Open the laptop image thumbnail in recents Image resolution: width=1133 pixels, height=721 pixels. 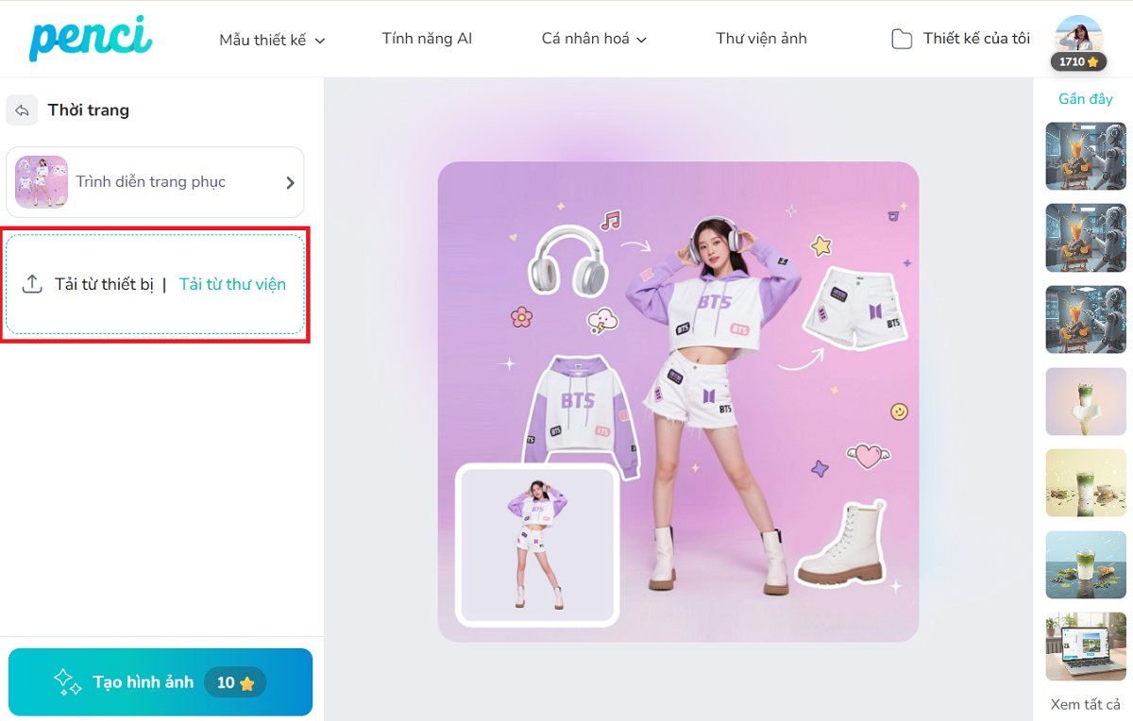pyautogui.click(x=1085, y=646)
